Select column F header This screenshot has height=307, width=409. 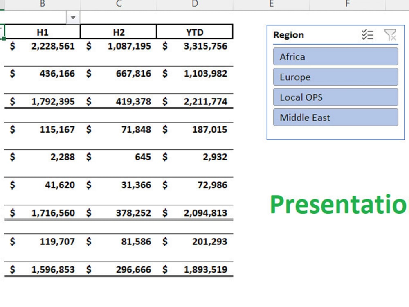(x=347, y=4)
